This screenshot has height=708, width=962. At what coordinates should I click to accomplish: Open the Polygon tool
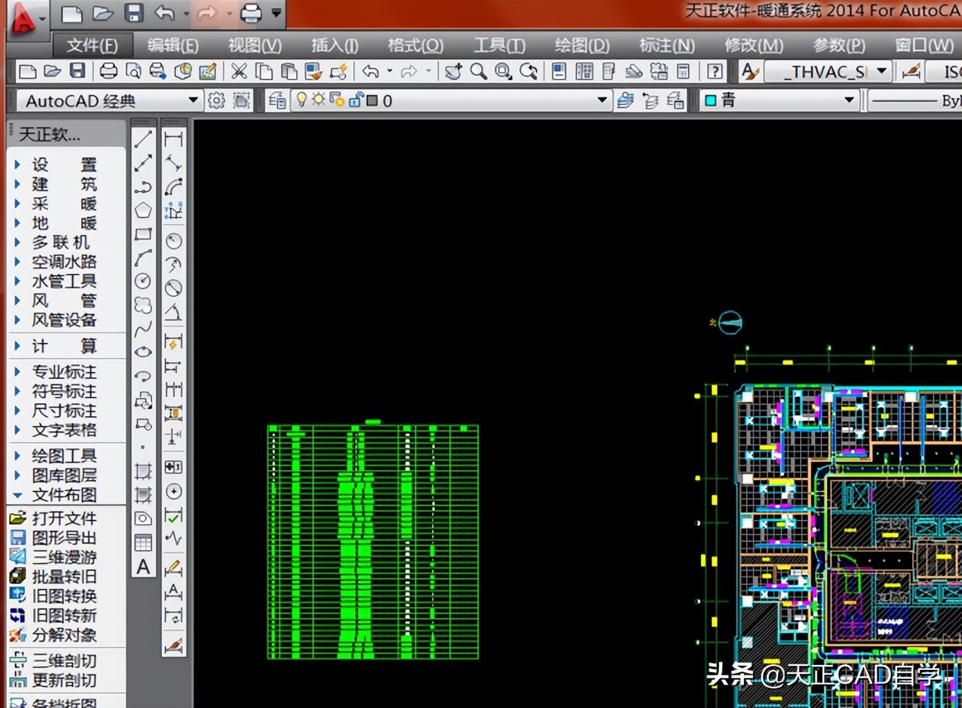coord(143,207)
